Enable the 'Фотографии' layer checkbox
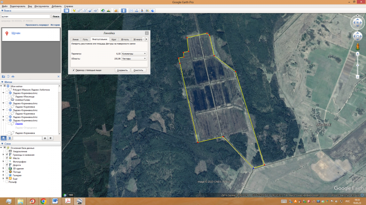The width and height of the screenshot is (366, 205). 7,162
